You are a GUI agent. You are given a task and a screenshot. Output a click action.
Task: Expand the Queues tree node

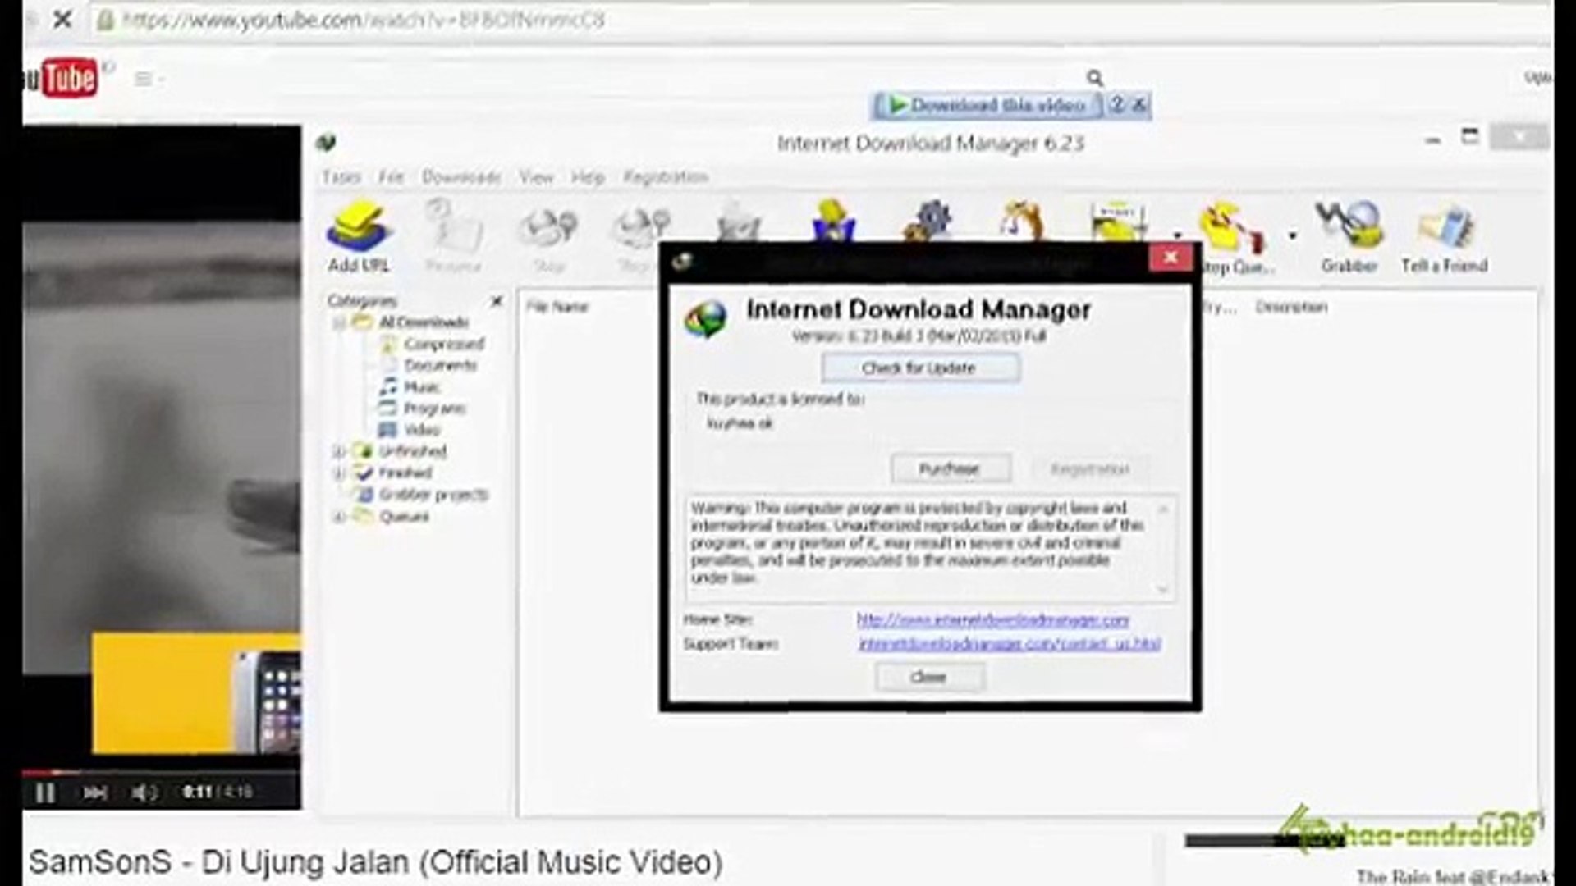tap(338, 516)
